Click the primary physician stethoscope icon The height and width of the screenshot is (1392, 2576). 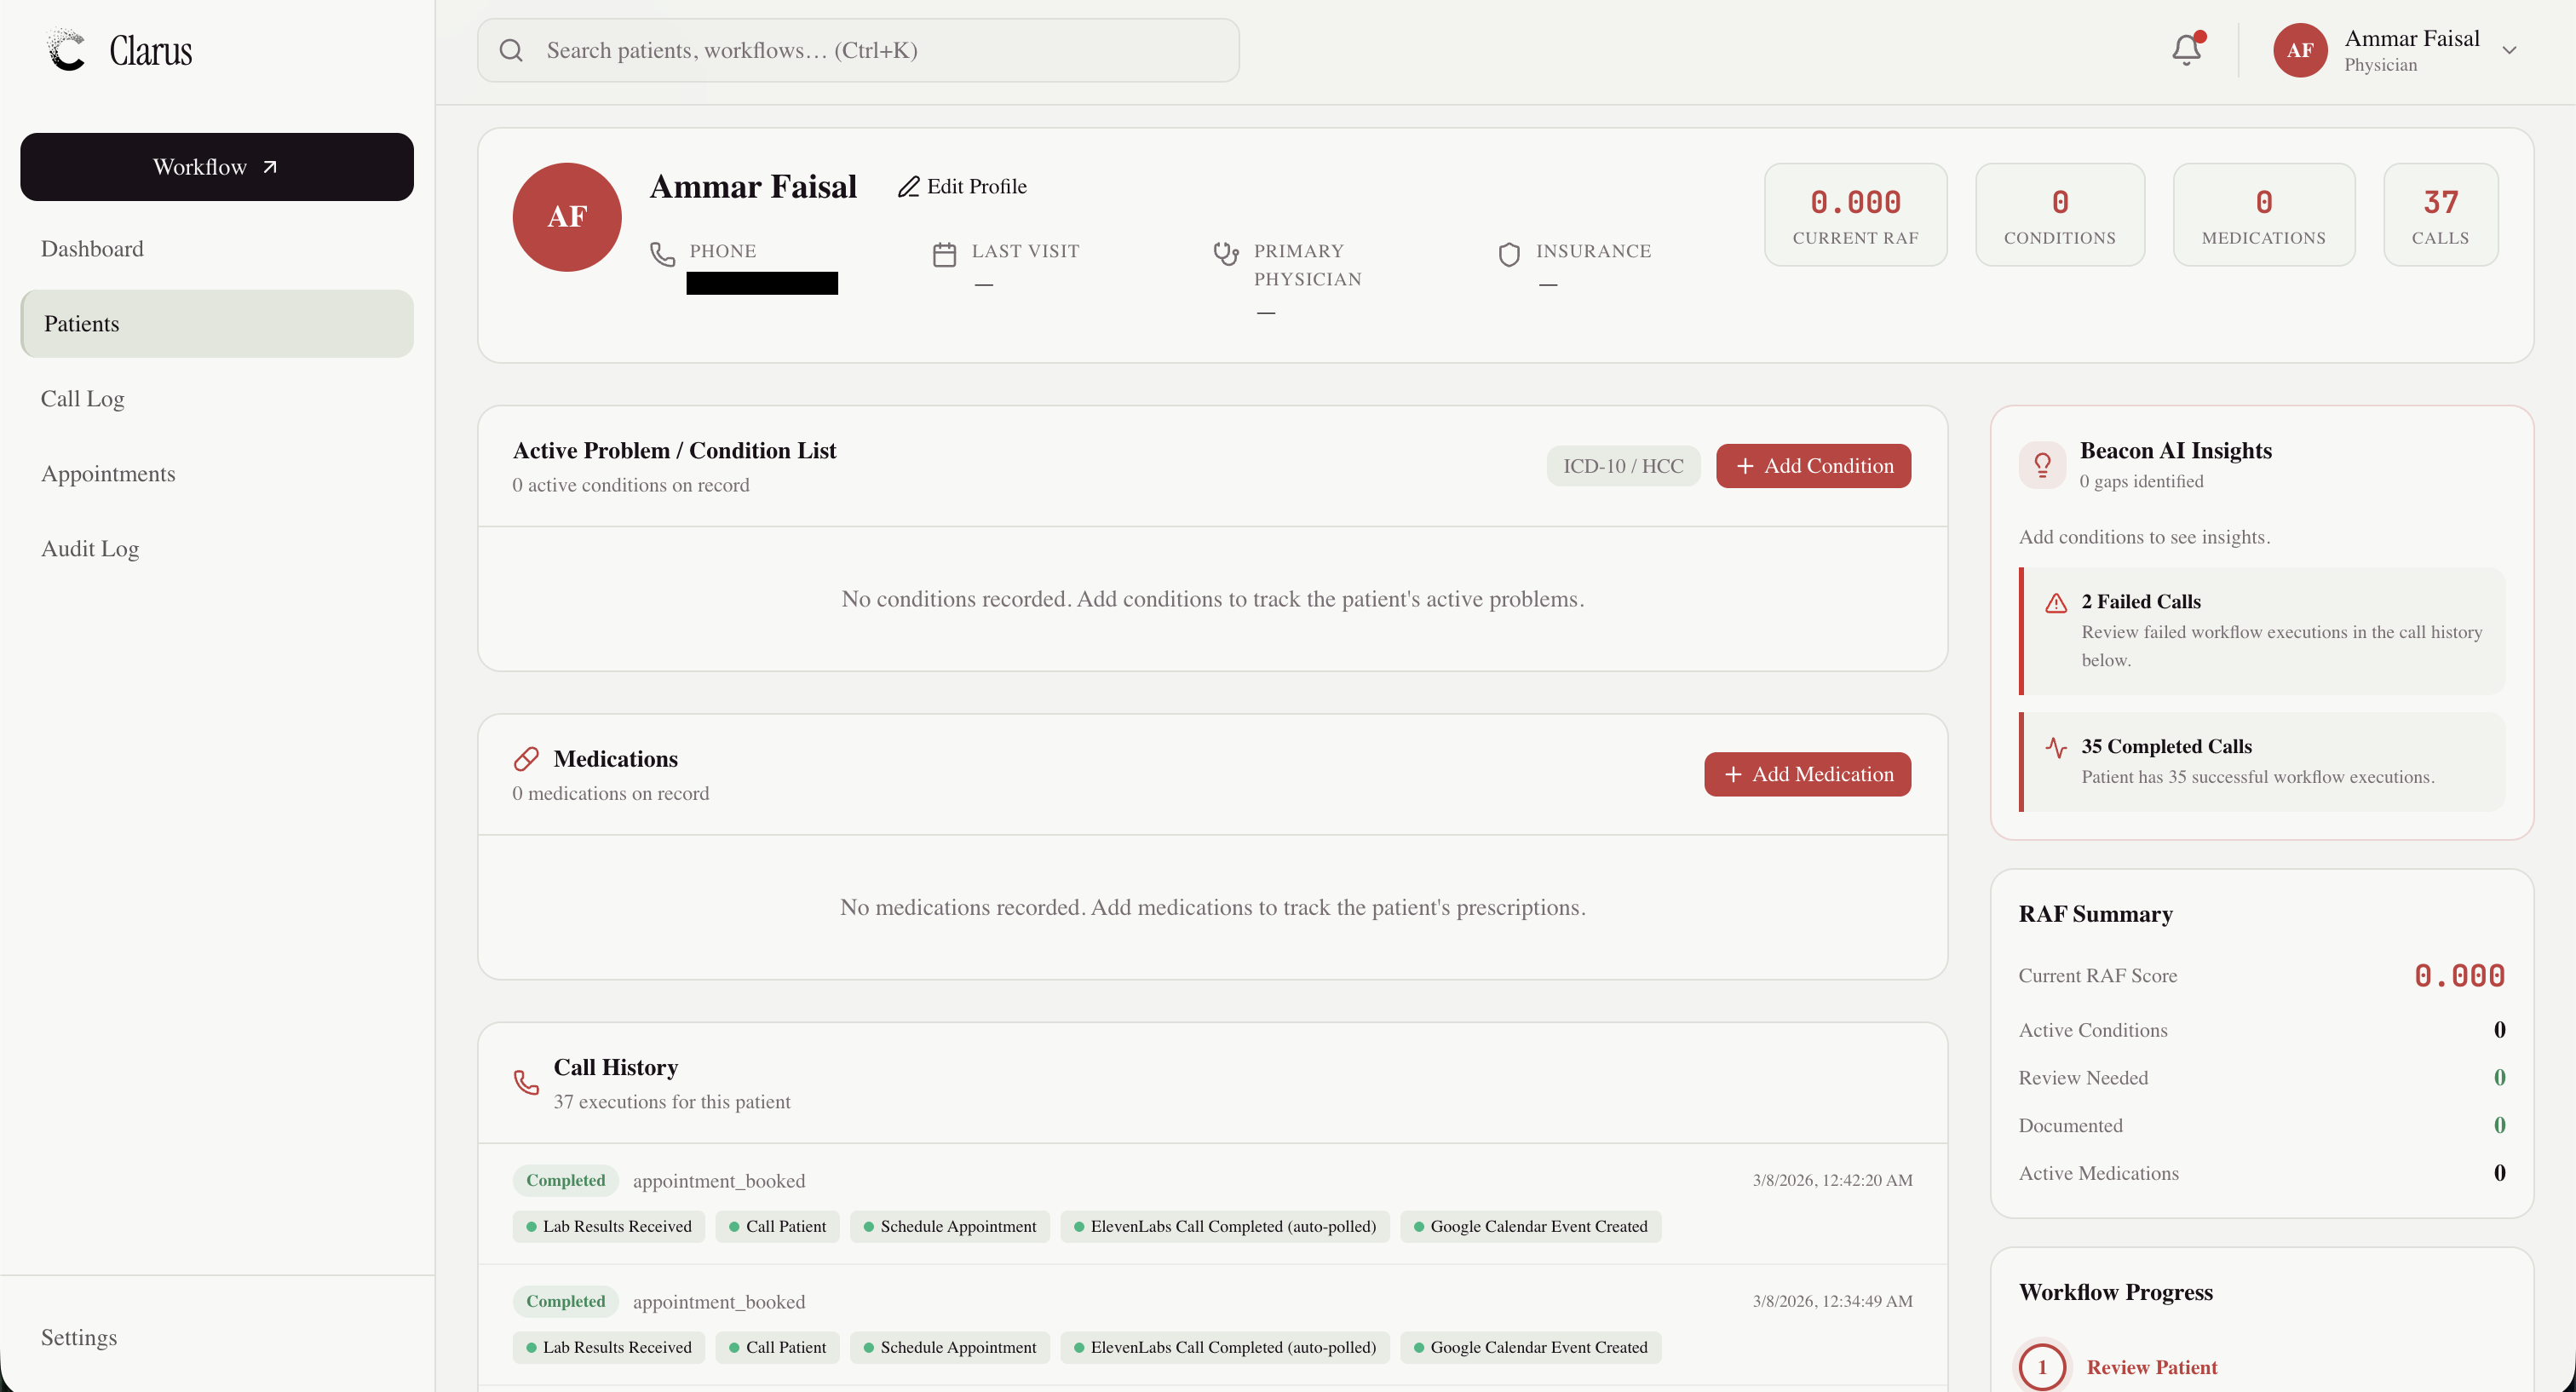(x=1226, y=253)
